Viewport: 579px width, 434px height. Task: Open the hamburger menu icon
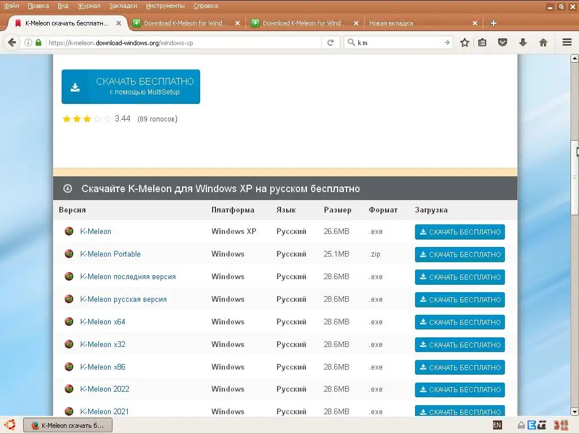(567, 42)
